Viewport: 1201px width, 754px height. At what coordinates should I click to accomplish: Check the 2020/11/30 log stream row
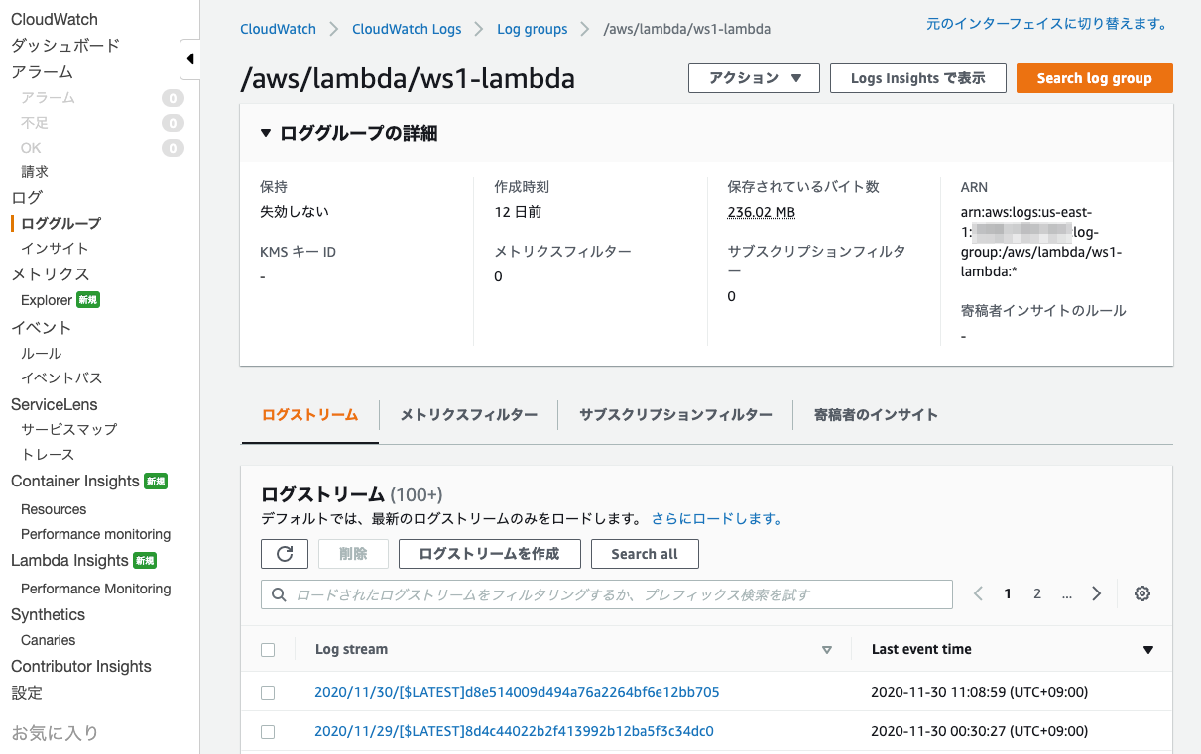pyautogui.click(x=268, y=692)
